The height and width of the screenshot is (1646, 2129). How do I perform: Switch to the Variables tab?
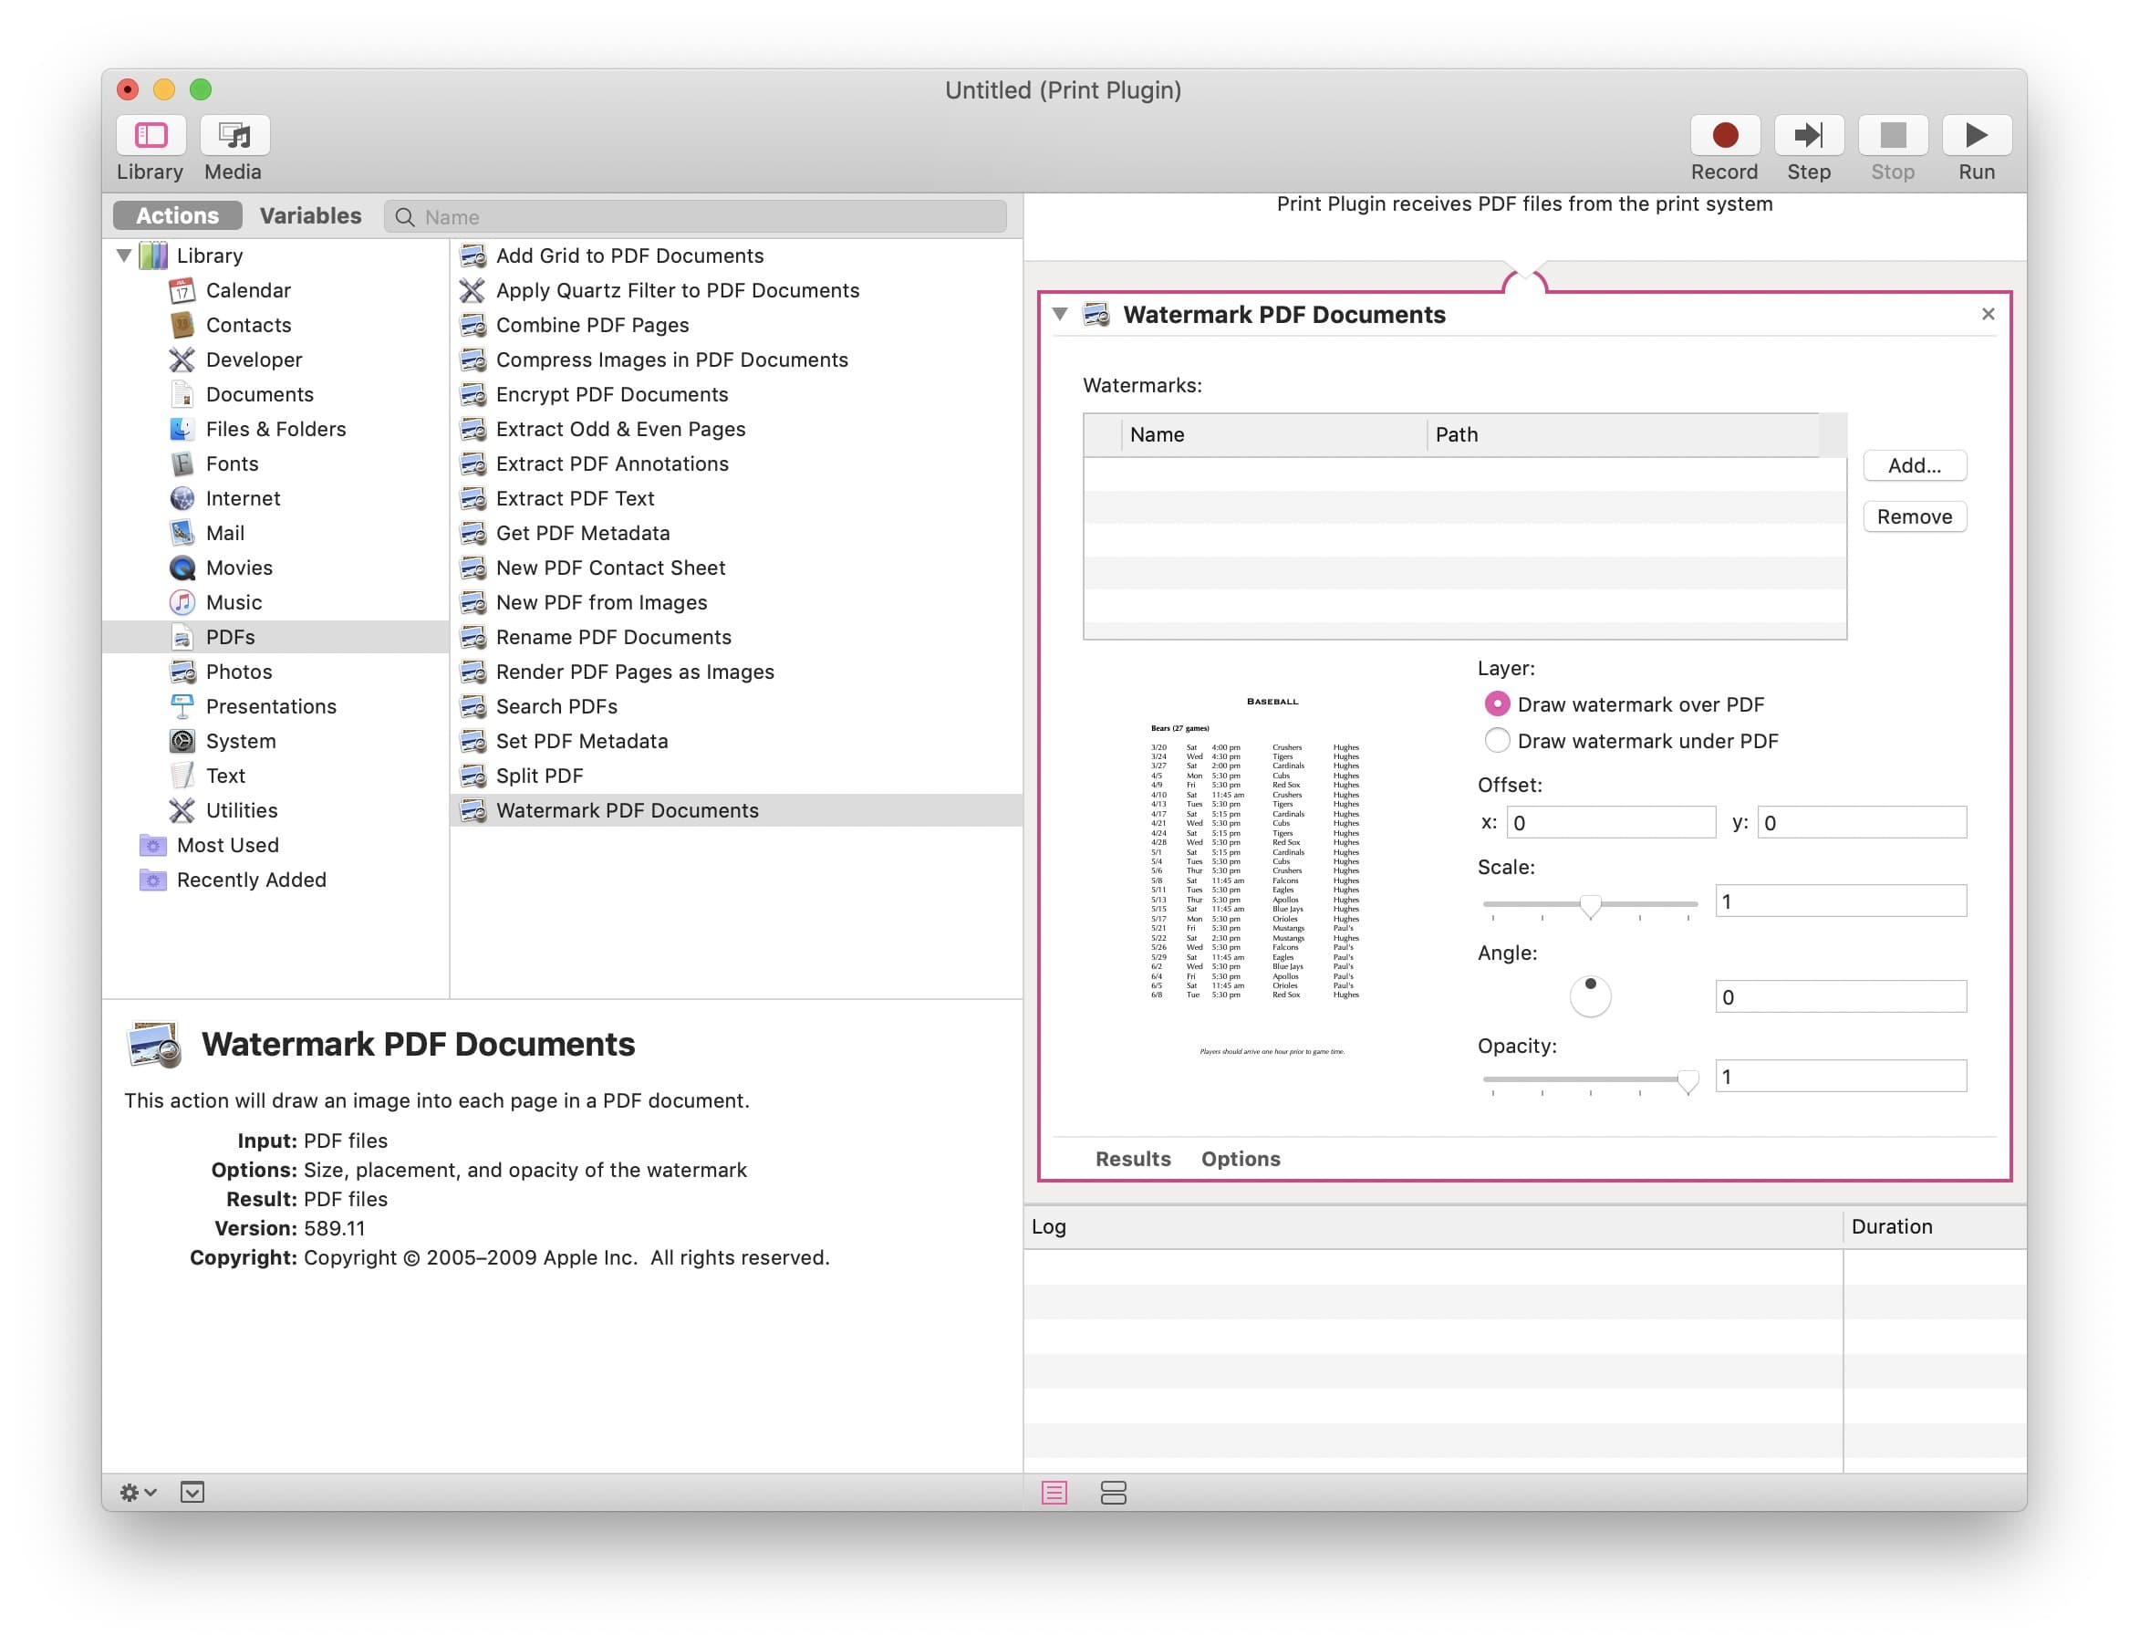310,215
